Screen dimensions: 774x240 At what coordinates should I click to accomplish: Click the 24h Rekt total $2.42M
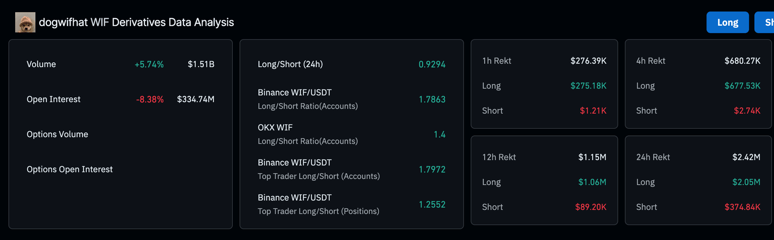(x=746, y=157)
